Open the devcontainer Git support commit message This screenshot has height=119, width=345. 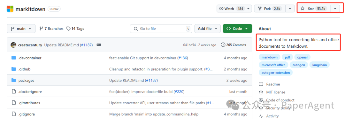(143, 58)
